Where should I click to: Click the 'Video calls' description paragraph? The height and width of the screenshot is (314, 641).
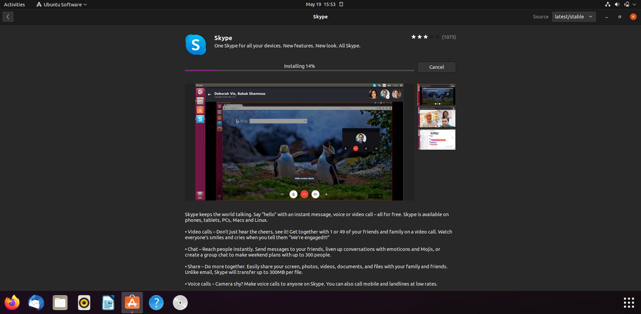pyautogui.click(x=318, y=235)
